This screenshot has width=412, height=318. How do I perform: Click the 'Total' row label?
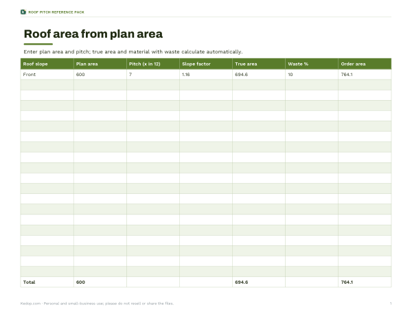(29, 282)
